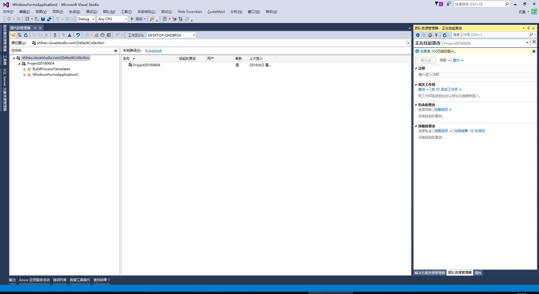Image resolution: width=539 pixels, height=294 pixels.
Task: Click the green plug connect icon
Action: pos(436,35)
